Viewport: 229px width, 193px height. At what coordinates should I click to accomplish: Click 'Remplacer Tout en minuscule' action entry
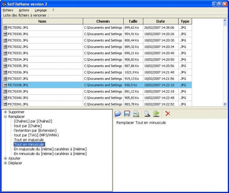point(141,123)
